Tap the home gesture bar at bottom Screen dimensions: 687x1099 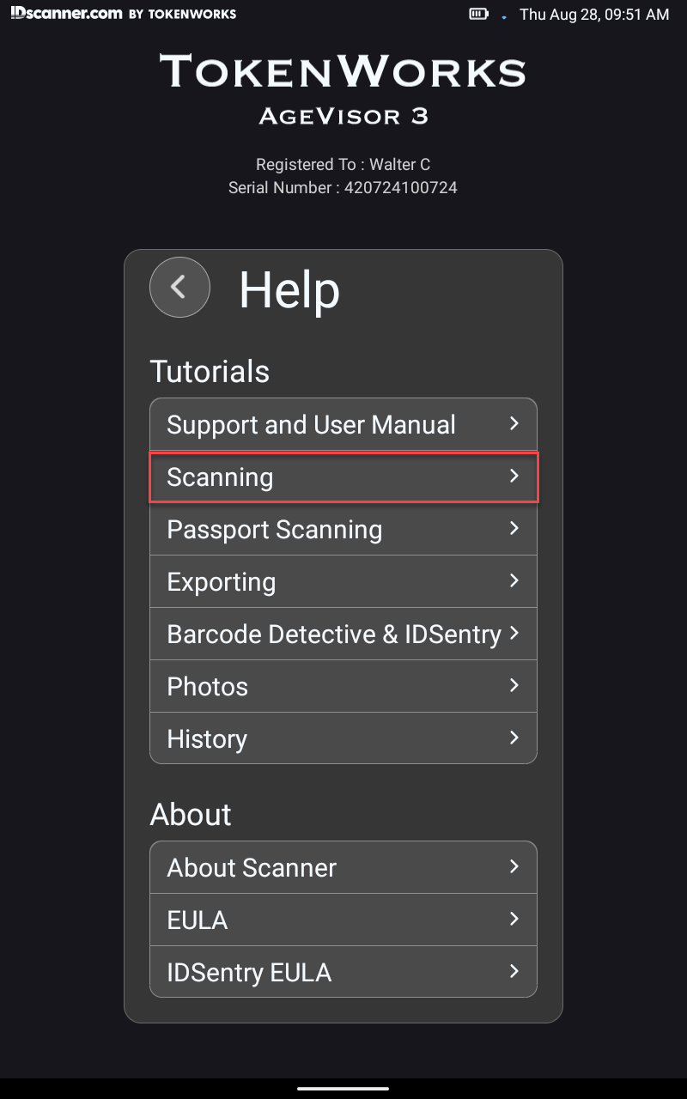click(x=343, y=1089)
